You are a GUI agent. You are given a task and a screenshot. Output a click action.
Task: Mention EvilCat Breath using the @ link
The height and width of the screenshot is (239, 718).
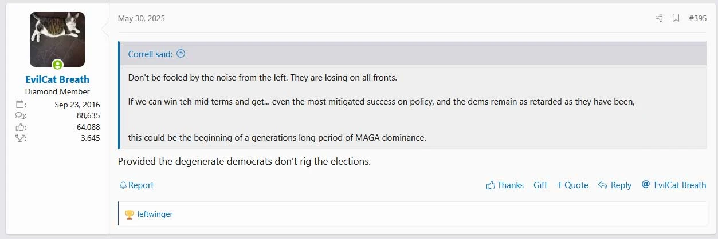[674, 185]
